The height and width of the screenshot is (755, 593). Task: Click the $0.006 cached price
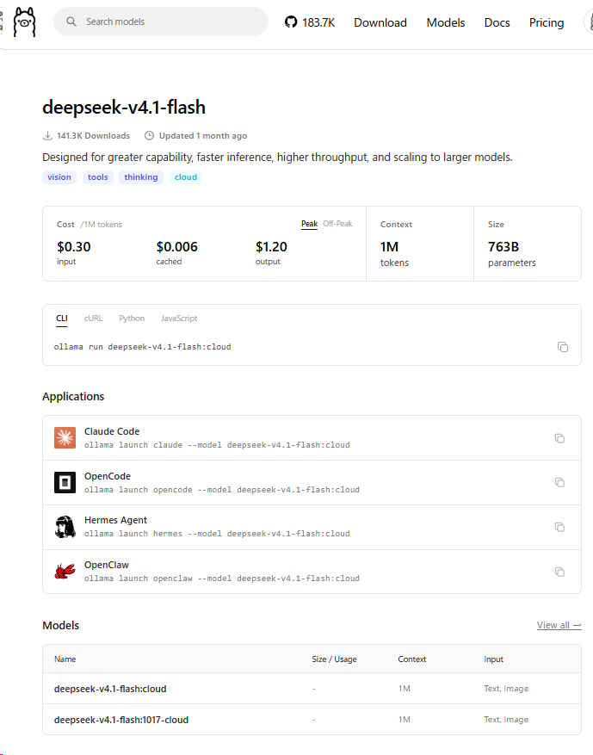(x=176, y=247)
